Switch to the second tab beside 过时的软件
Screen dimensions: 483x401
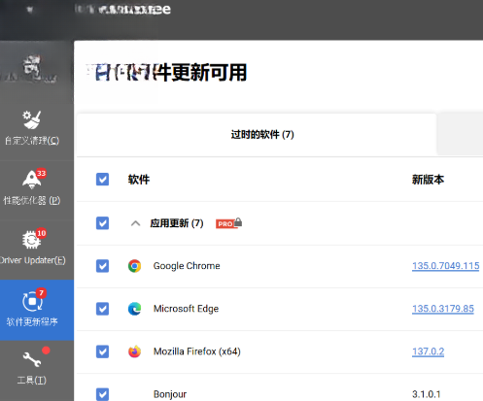(460, 134)
